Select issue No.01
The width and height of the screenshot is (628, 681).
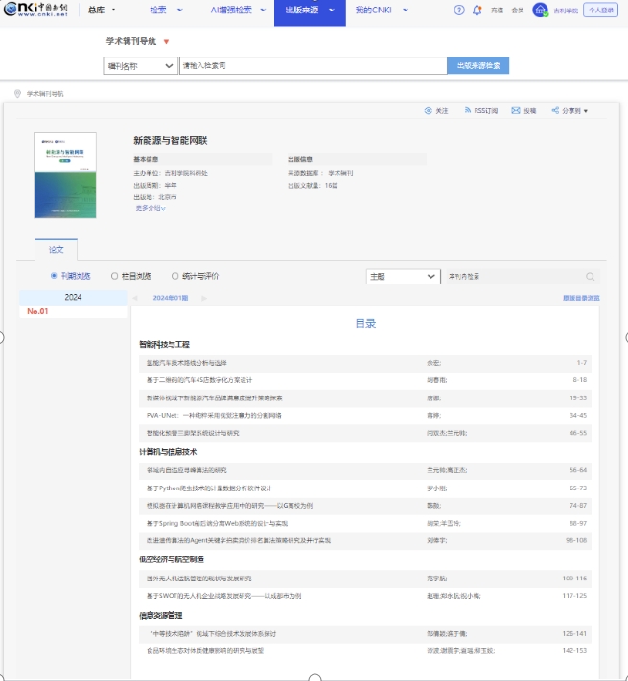coord(37,311)
